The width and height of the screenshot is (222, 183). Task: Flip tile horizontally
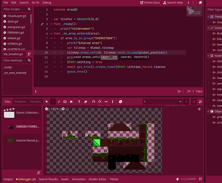pyautogui.click(x=106, y=102)
